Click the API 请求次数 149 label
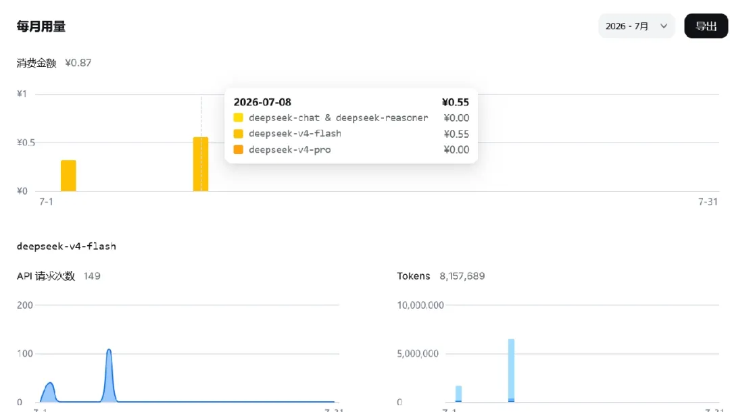 pyautogui.click(x=59, y=276)
